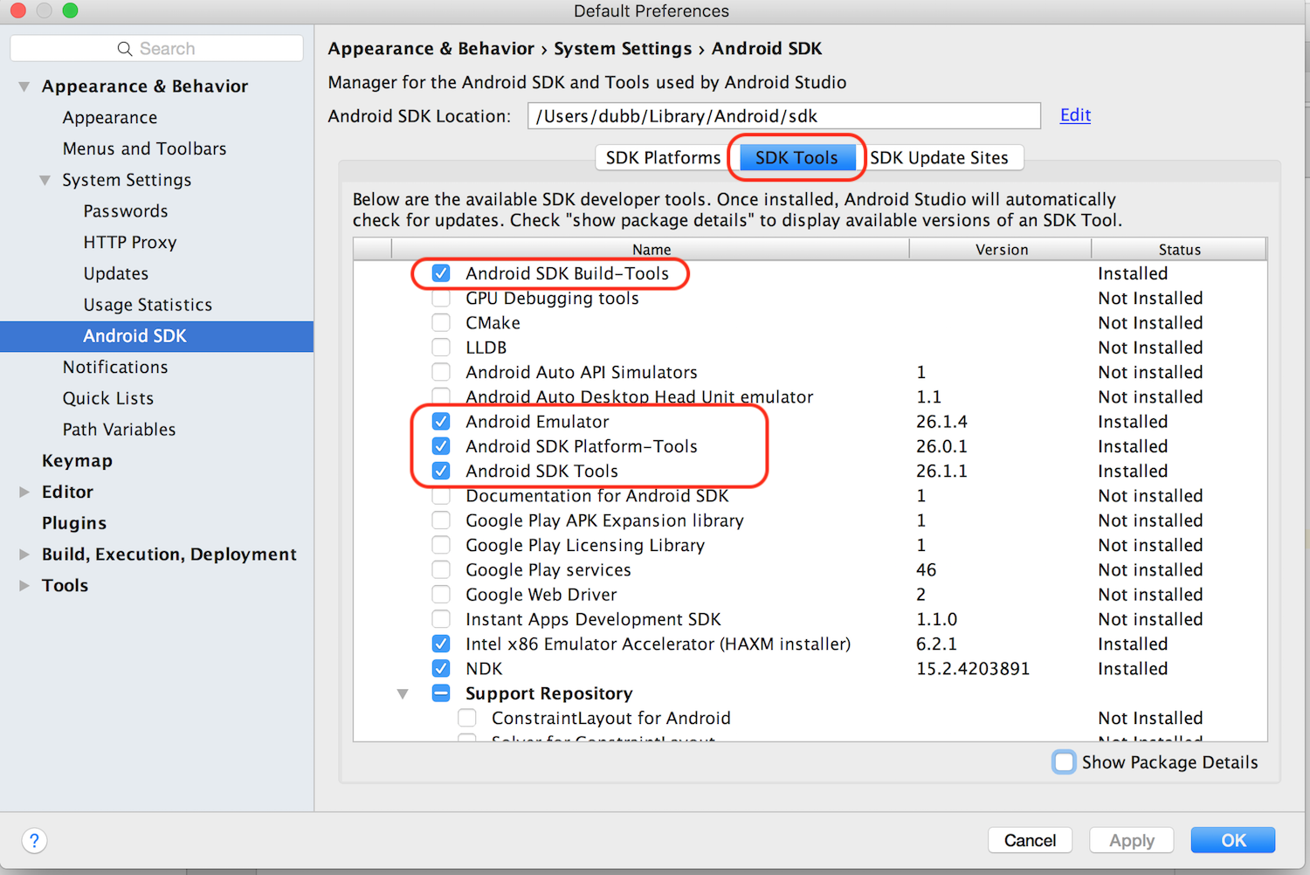This screenshot has width=1310, height=875.
Task: Switch to SDK Platforms tab
Action: click(x=664, y=158)
